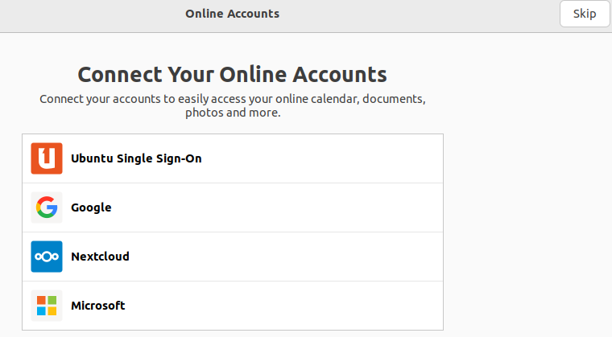612x337 pixels.
Task: Choose the Google account label
Action: [x=91, y=208]
